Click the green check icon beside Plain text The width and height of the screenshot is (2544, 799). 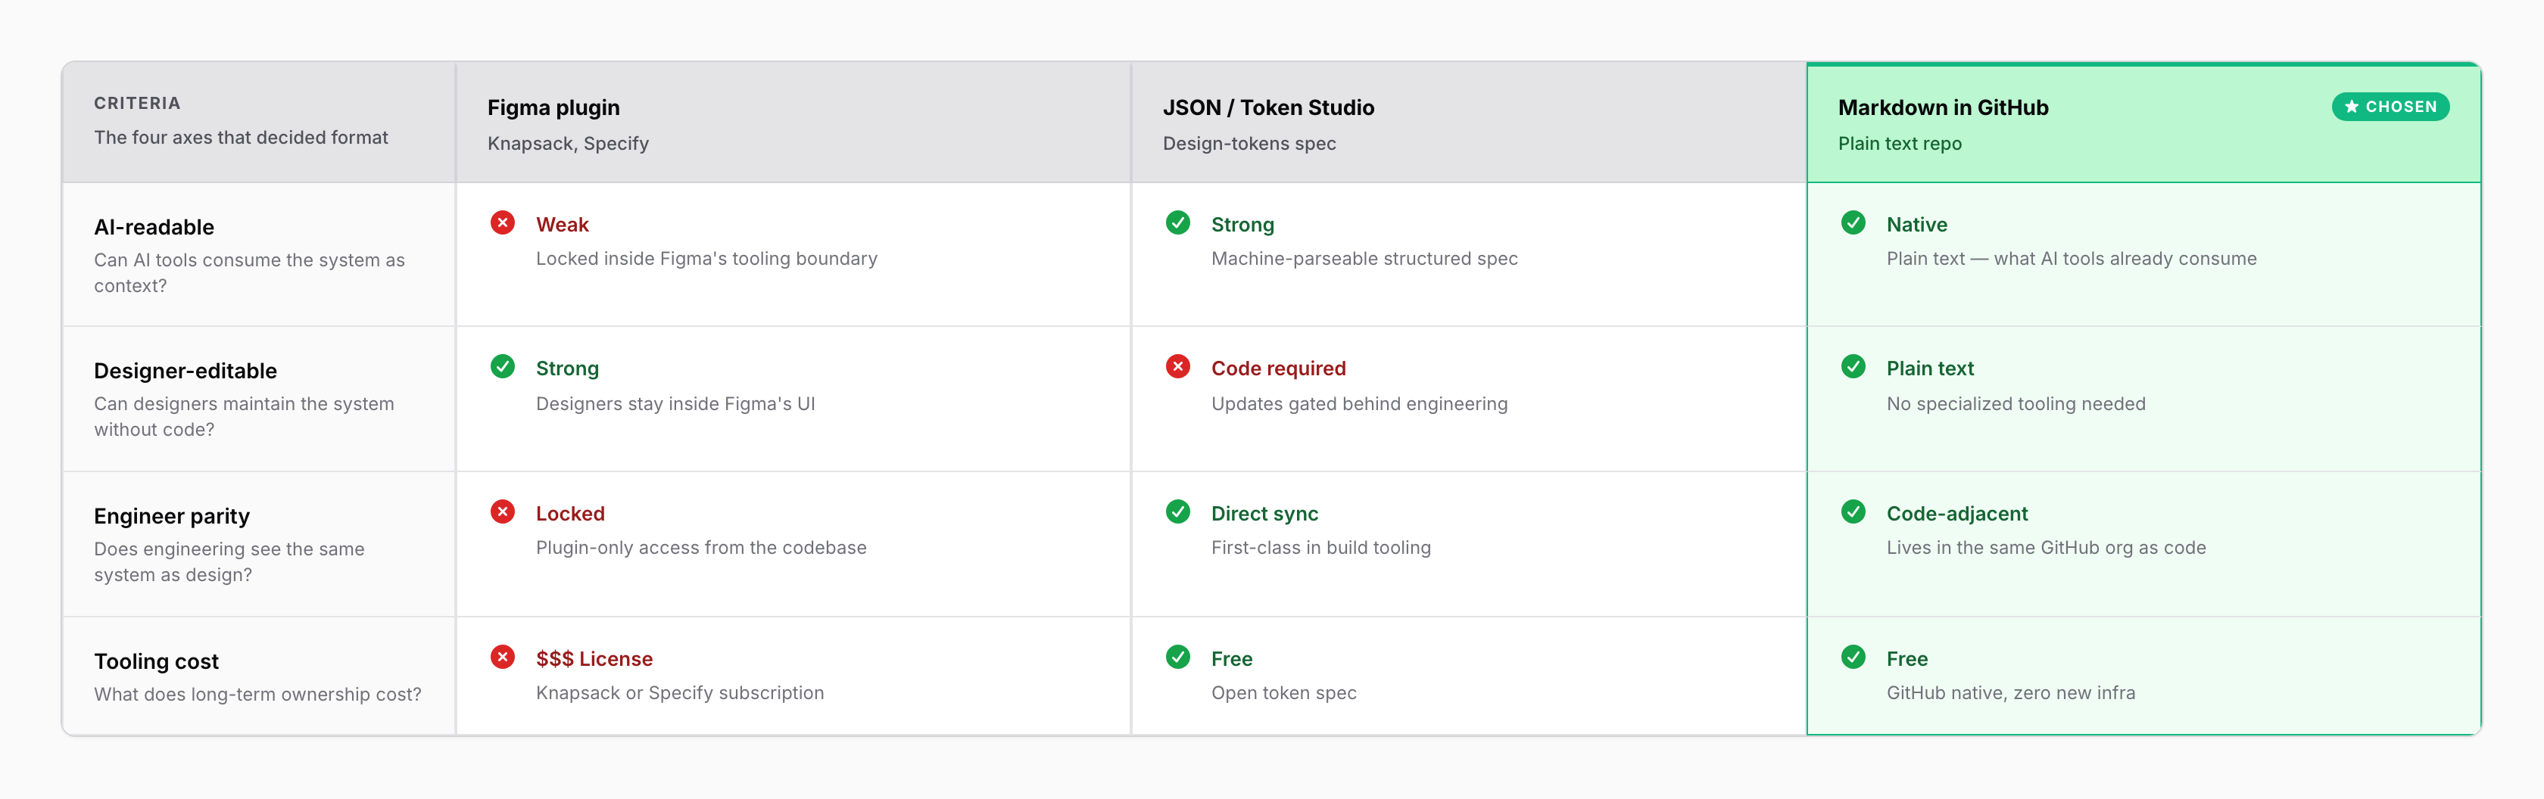[x=1853, y=367]
